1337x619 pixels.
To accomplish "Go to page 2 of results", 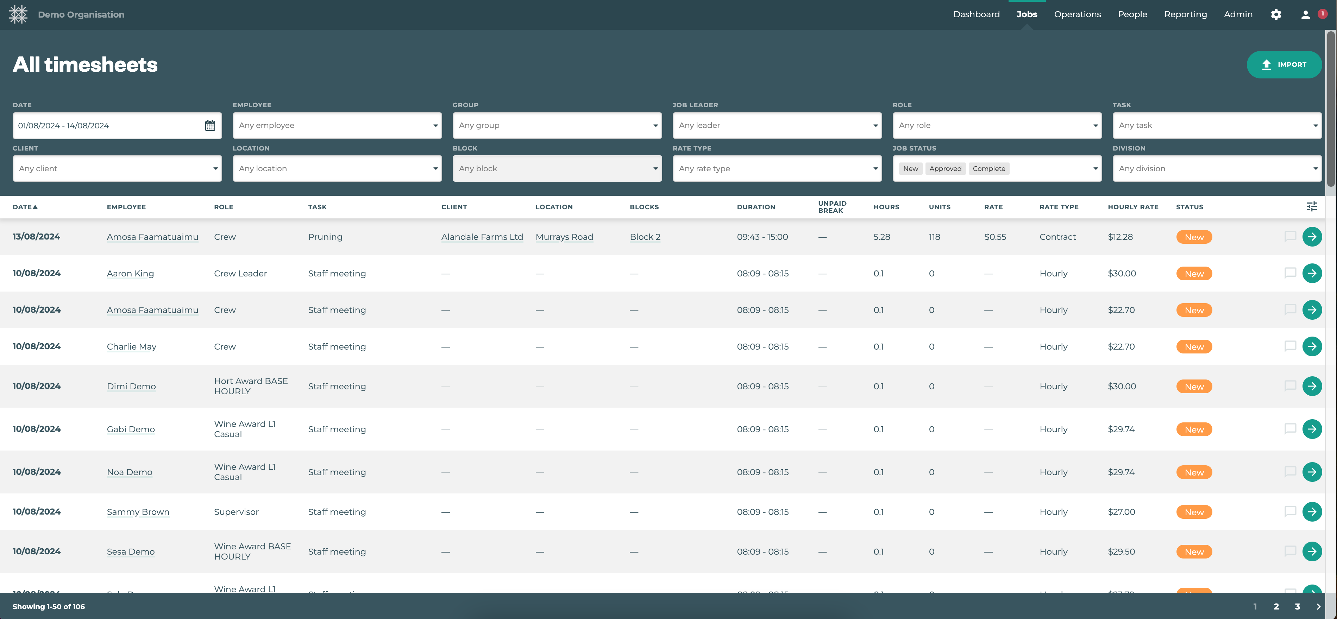I will pyautogui.click(x=1276, y=607).
